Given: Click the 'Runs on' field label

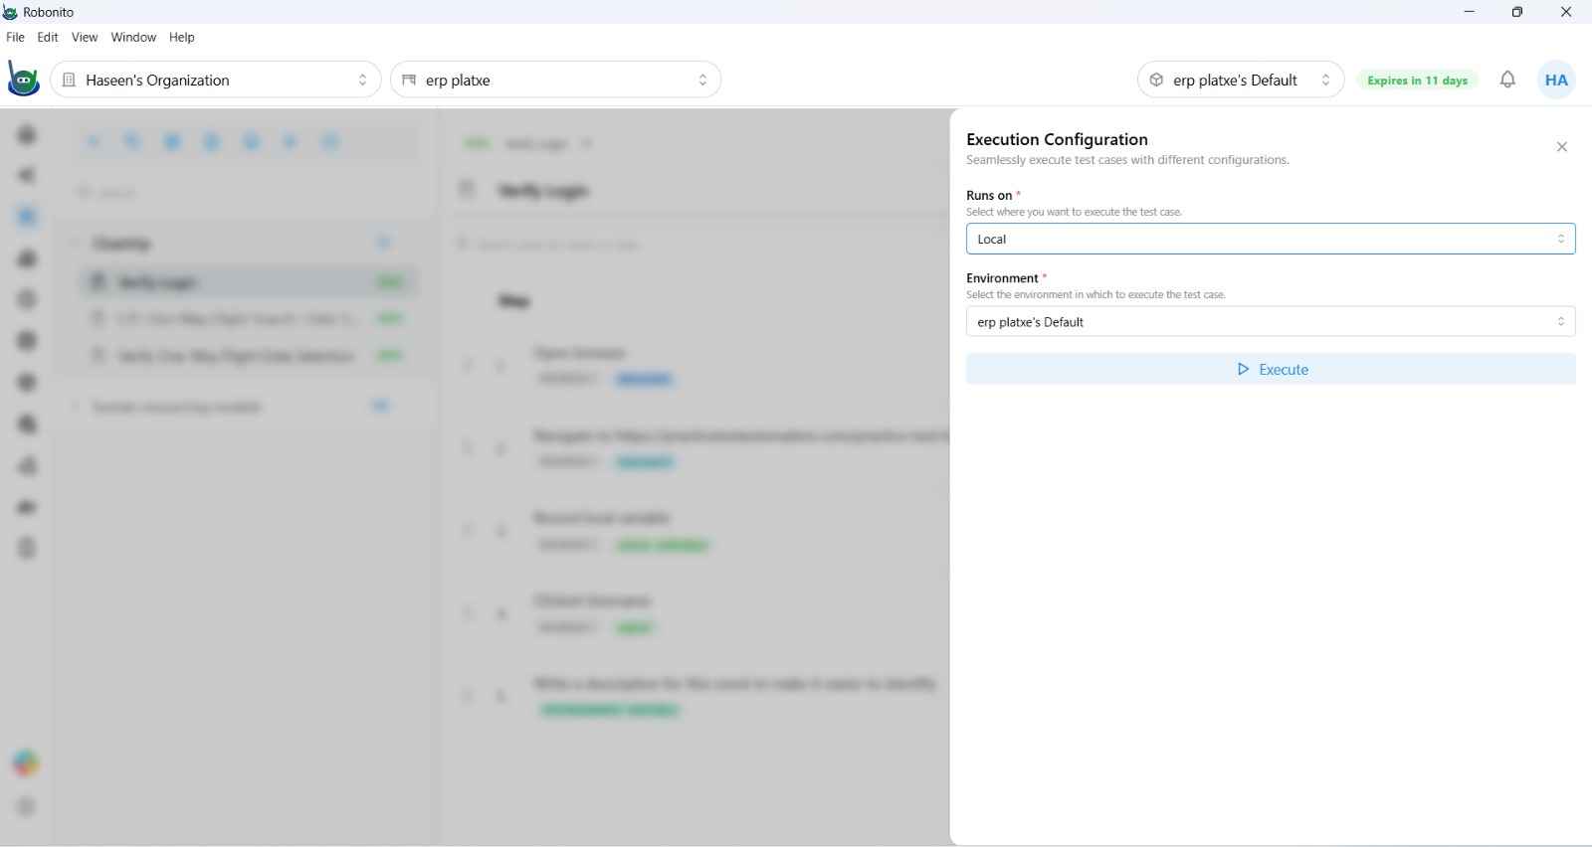Looking at the screenshot, I should pyautogui.click(x=989, y=196).
